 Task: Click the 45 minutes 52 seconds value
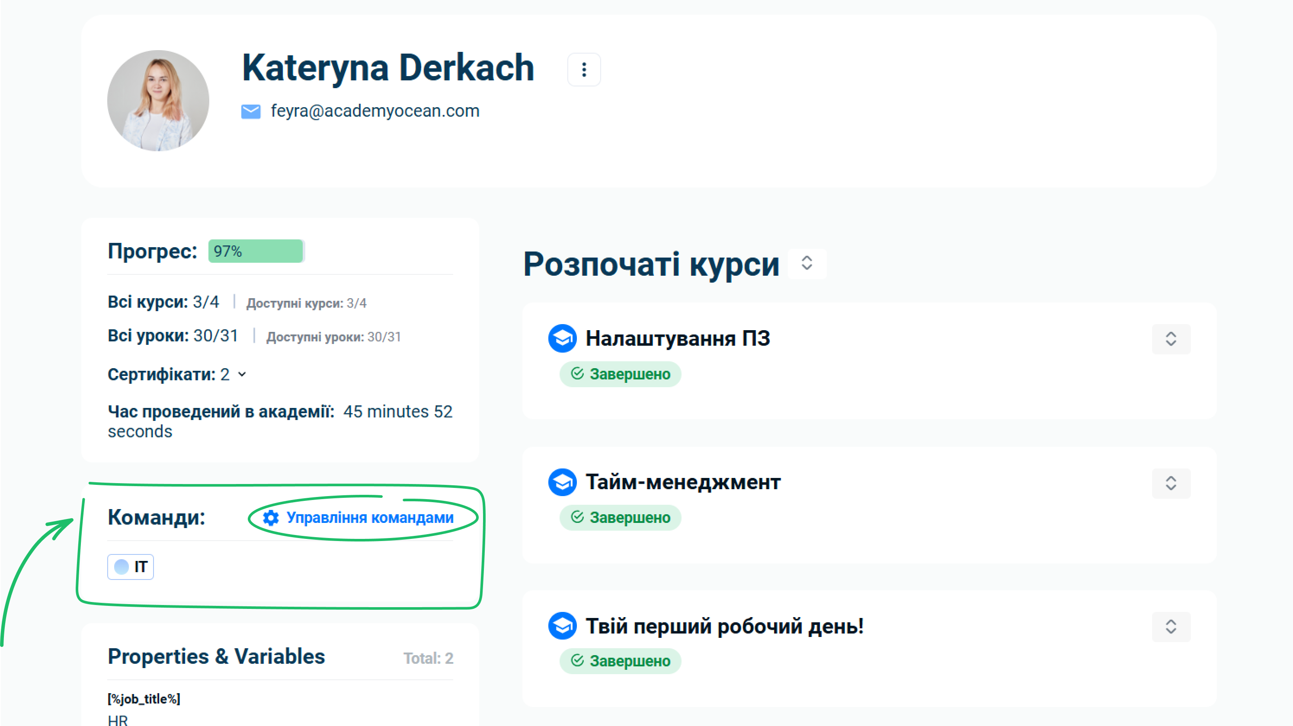[280, 421]
